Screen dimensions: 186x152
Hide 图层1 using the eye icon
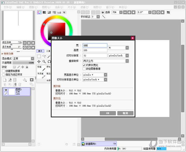click(5, 89)
